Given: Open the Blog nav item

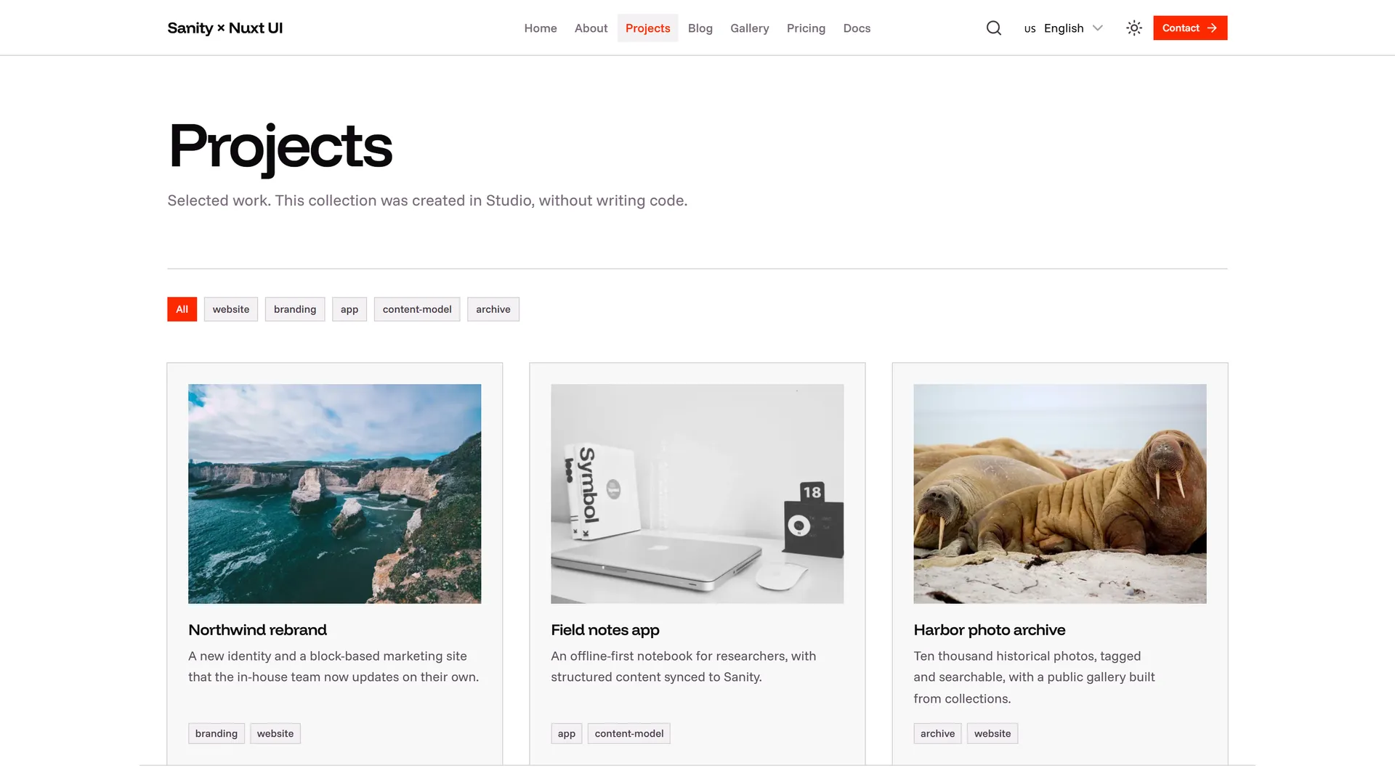Looking at the screenshot, I should coord(700,28).
